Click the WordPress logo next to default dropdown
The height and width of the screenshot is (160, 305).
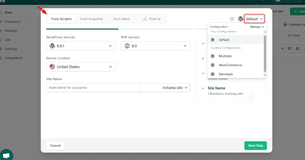point(240,19)
